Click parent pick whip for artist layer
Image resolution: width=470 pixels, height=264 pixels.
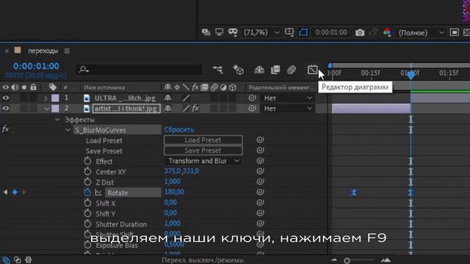click(252, 109)
